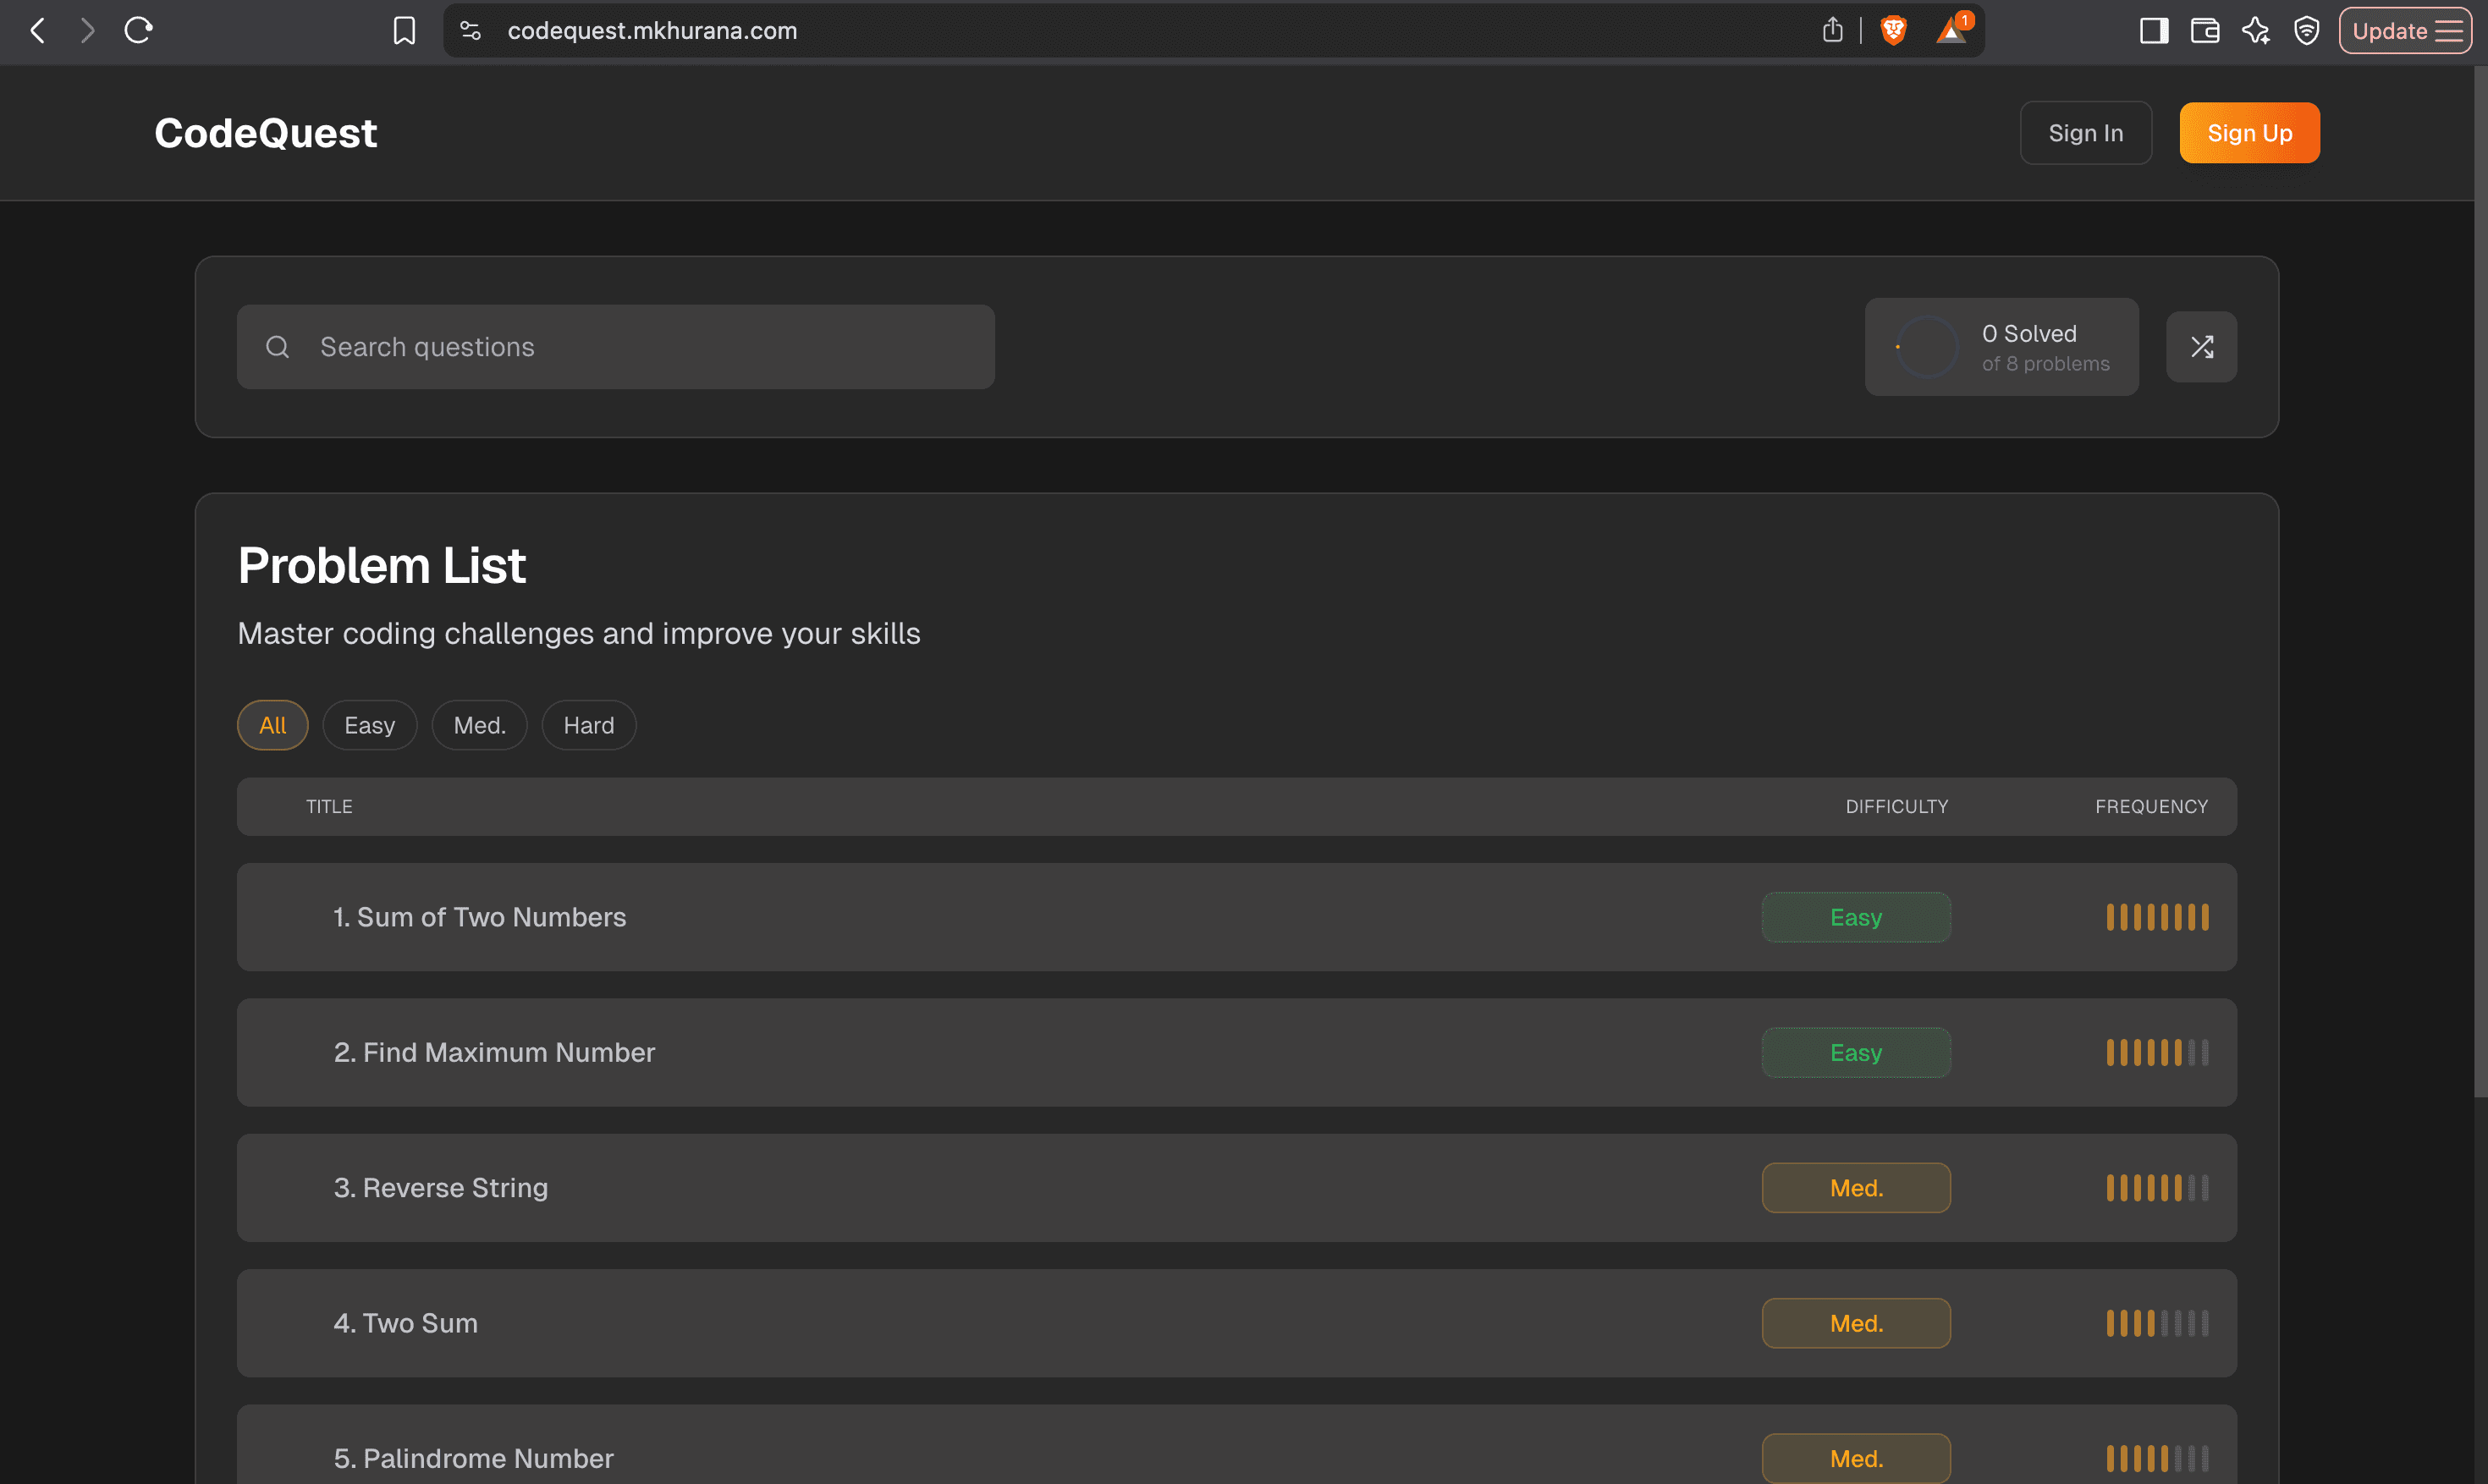The image size is (2488, 1484).
Task: Open the Brave Wallet icon
Action: (x=2205, y=30)
